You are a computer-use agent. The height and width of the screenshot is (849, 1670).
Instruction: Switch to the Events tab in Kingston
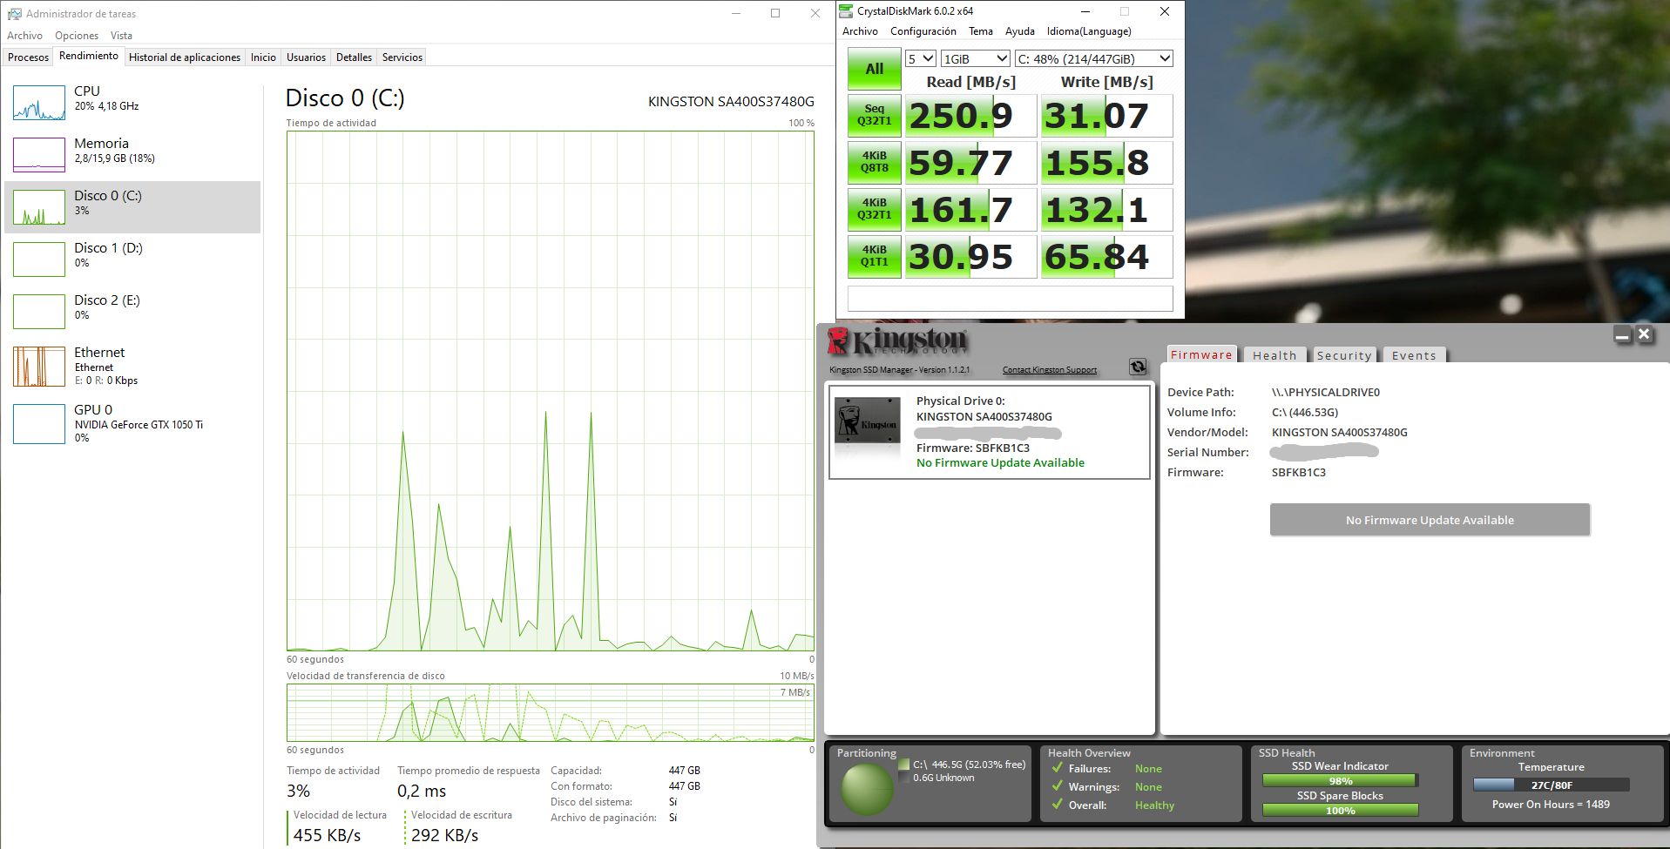click(x=1414, y=355)
